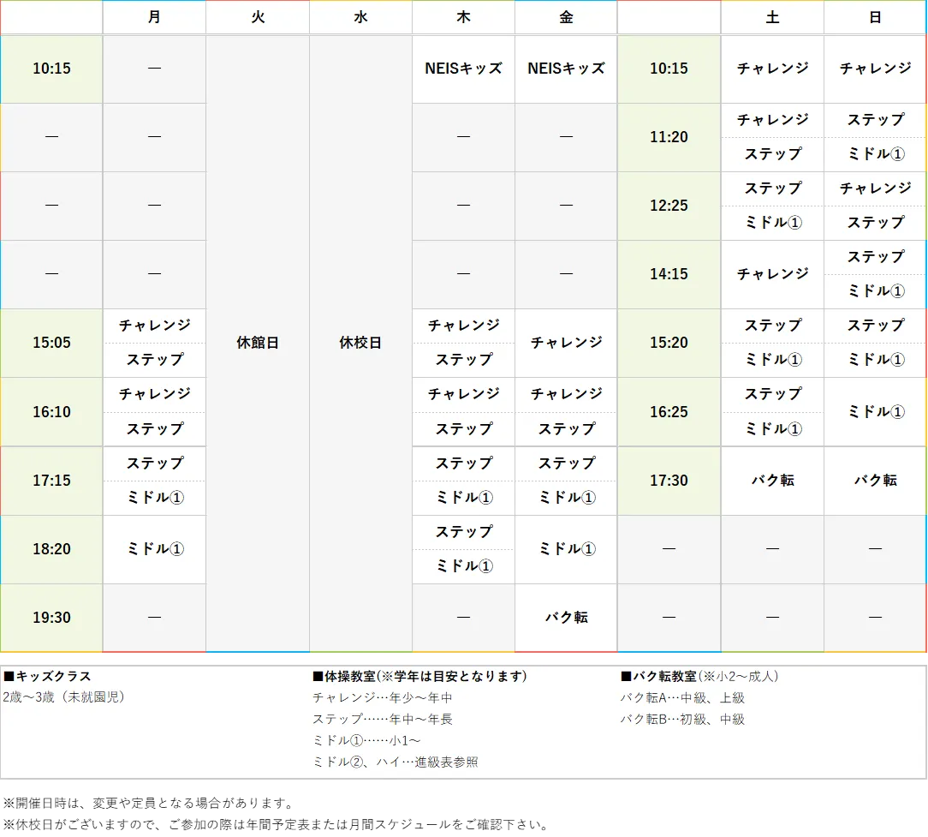The height and width of the screenshot is (837, 928).
Task: Select Sunday 16:25 ミドル① class
Action: click(875, 412)
